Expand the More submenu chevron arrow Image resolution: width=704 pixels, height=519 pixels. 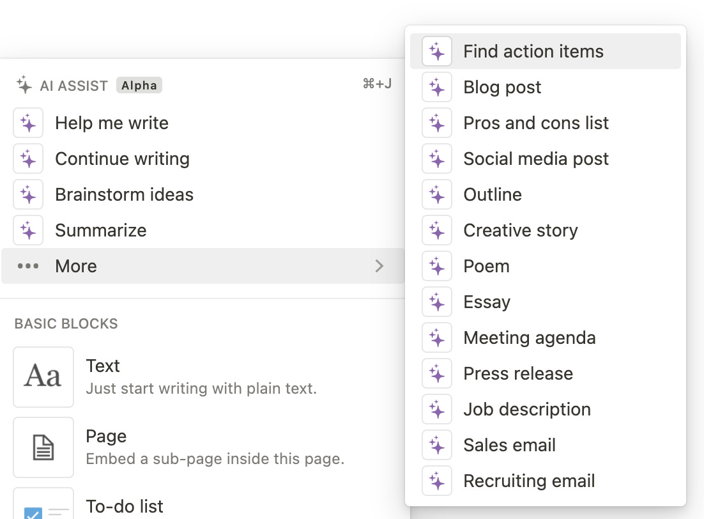pos(379,267)
